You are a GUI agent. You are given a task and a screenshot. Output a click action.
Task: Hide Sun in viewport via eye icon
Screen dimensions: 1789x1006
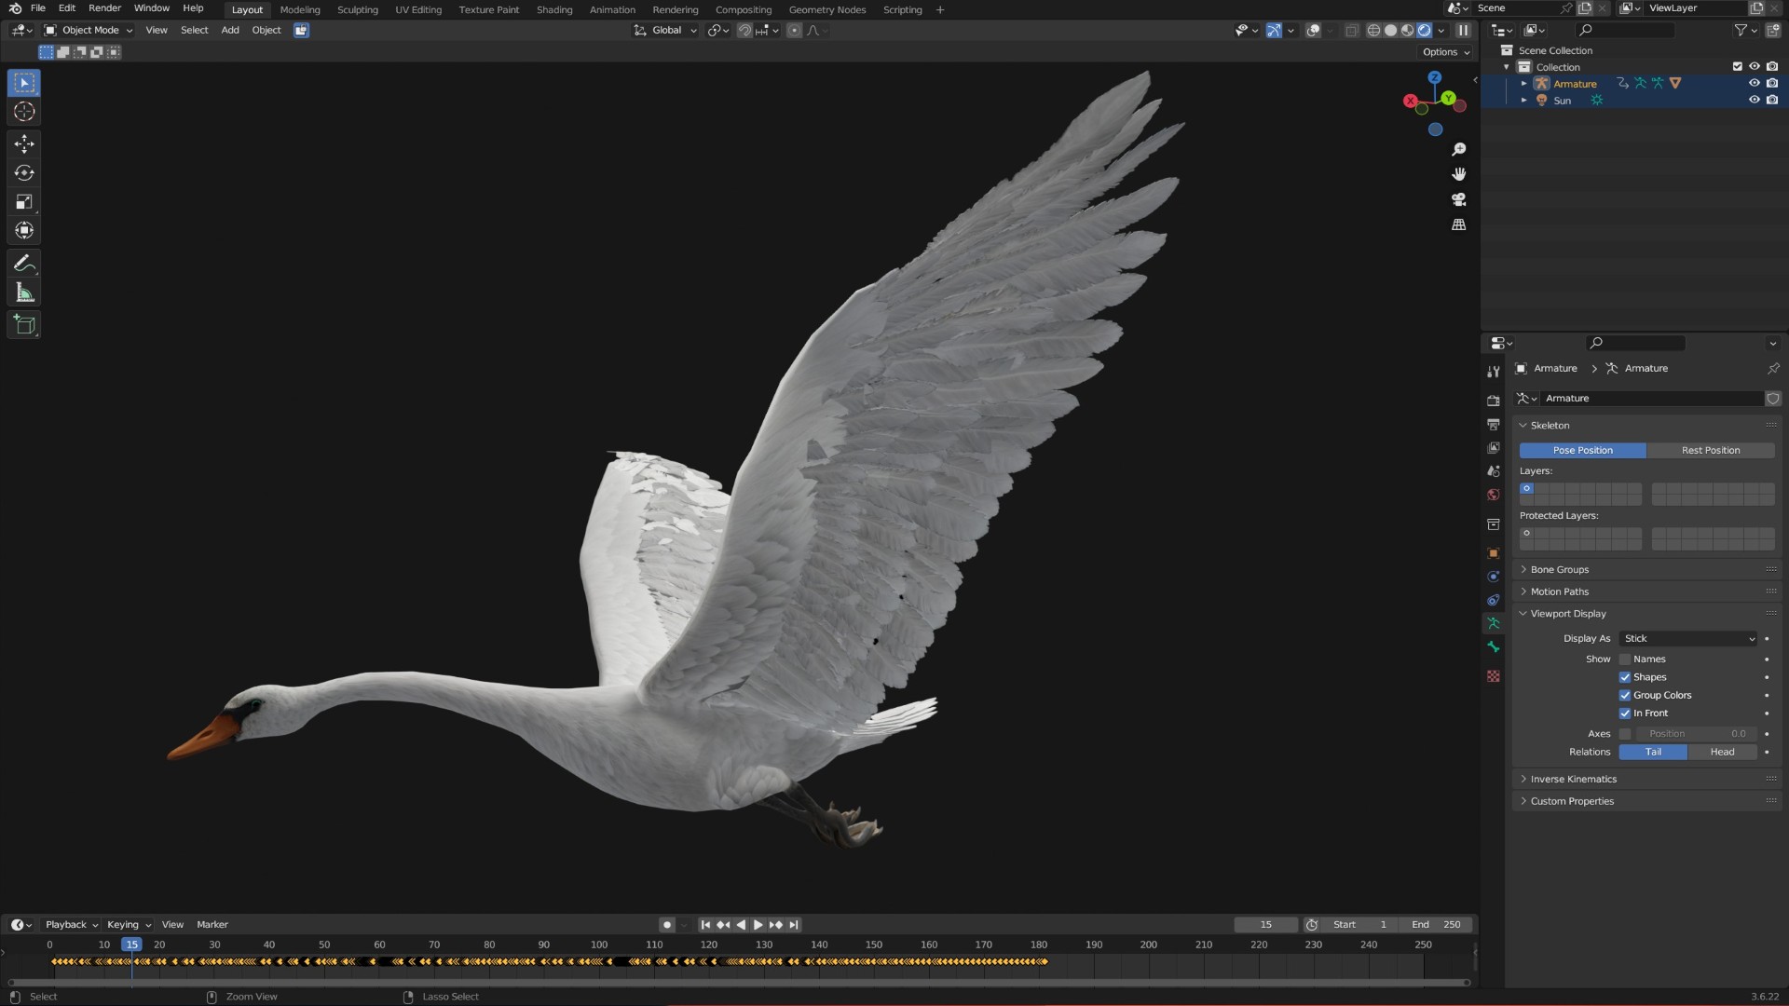click(x=1755, y=100)
